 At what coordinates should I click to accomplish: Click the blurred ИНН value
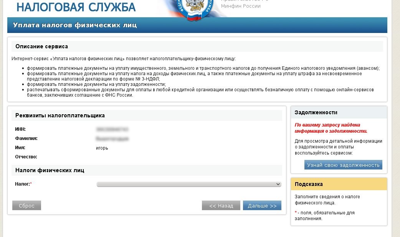112,129
